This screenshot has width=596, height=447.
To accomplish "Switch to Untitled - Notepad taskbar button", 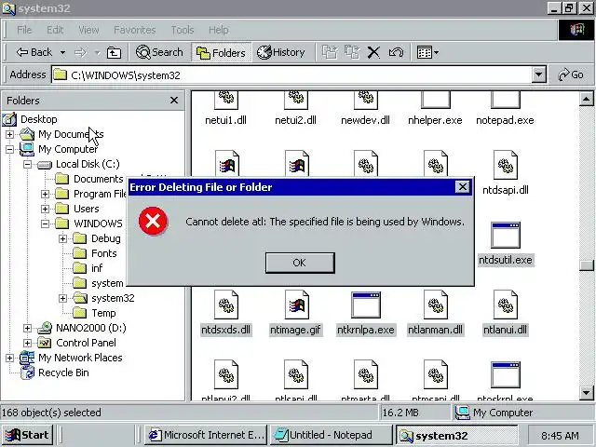I will [331, 435].
